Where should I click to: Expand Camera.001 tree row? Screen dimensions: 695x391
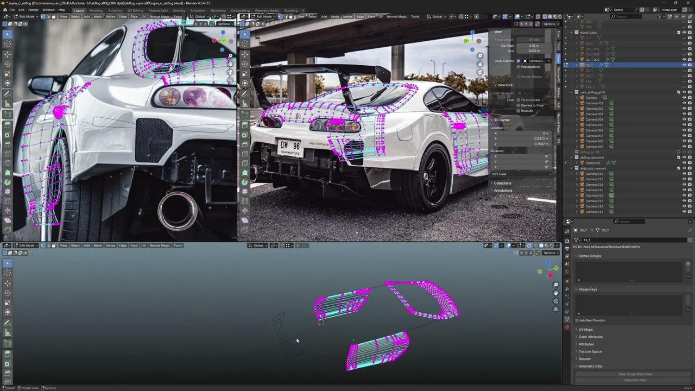point(577,103)
